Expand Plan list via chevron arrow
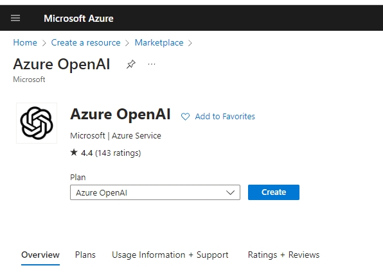 click(x=230, y=193)
